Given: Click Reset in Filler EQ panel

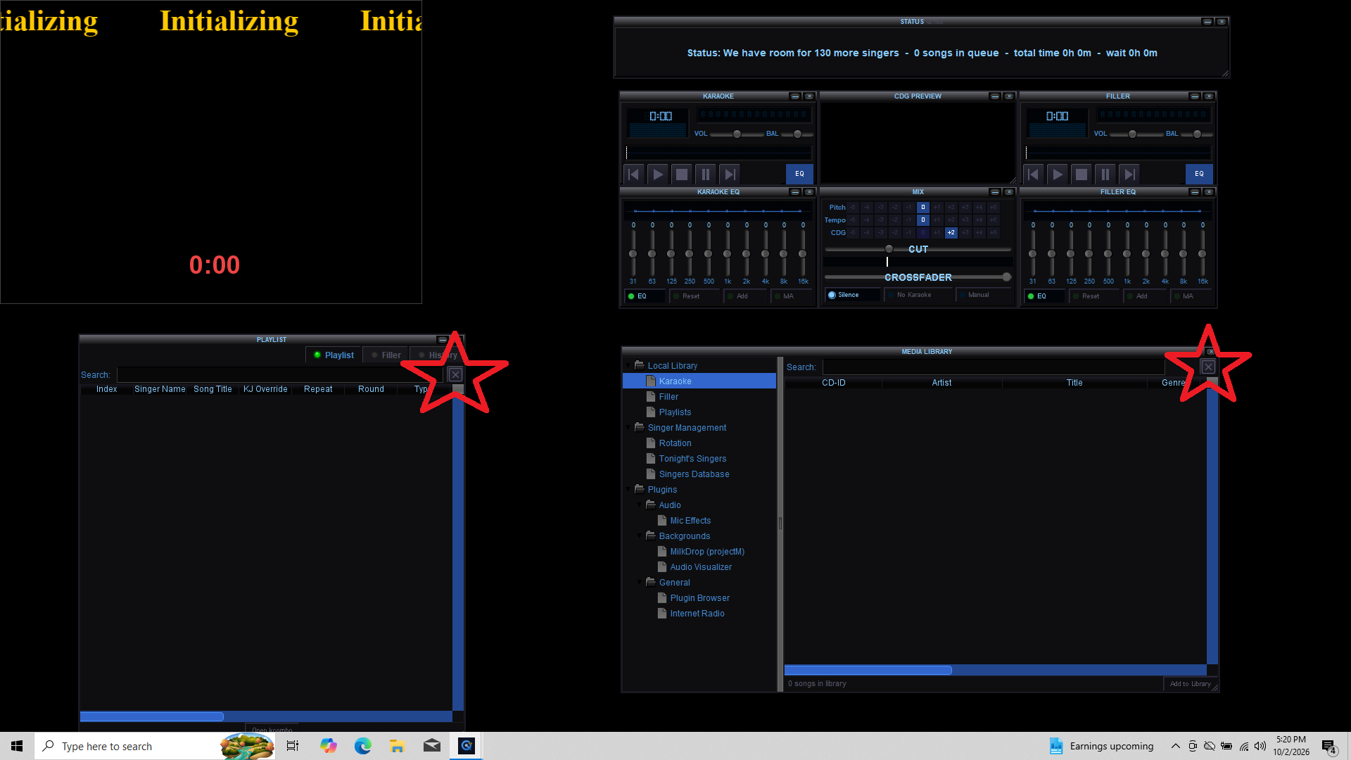Looking at the screenshot, I should [1095, 296].
